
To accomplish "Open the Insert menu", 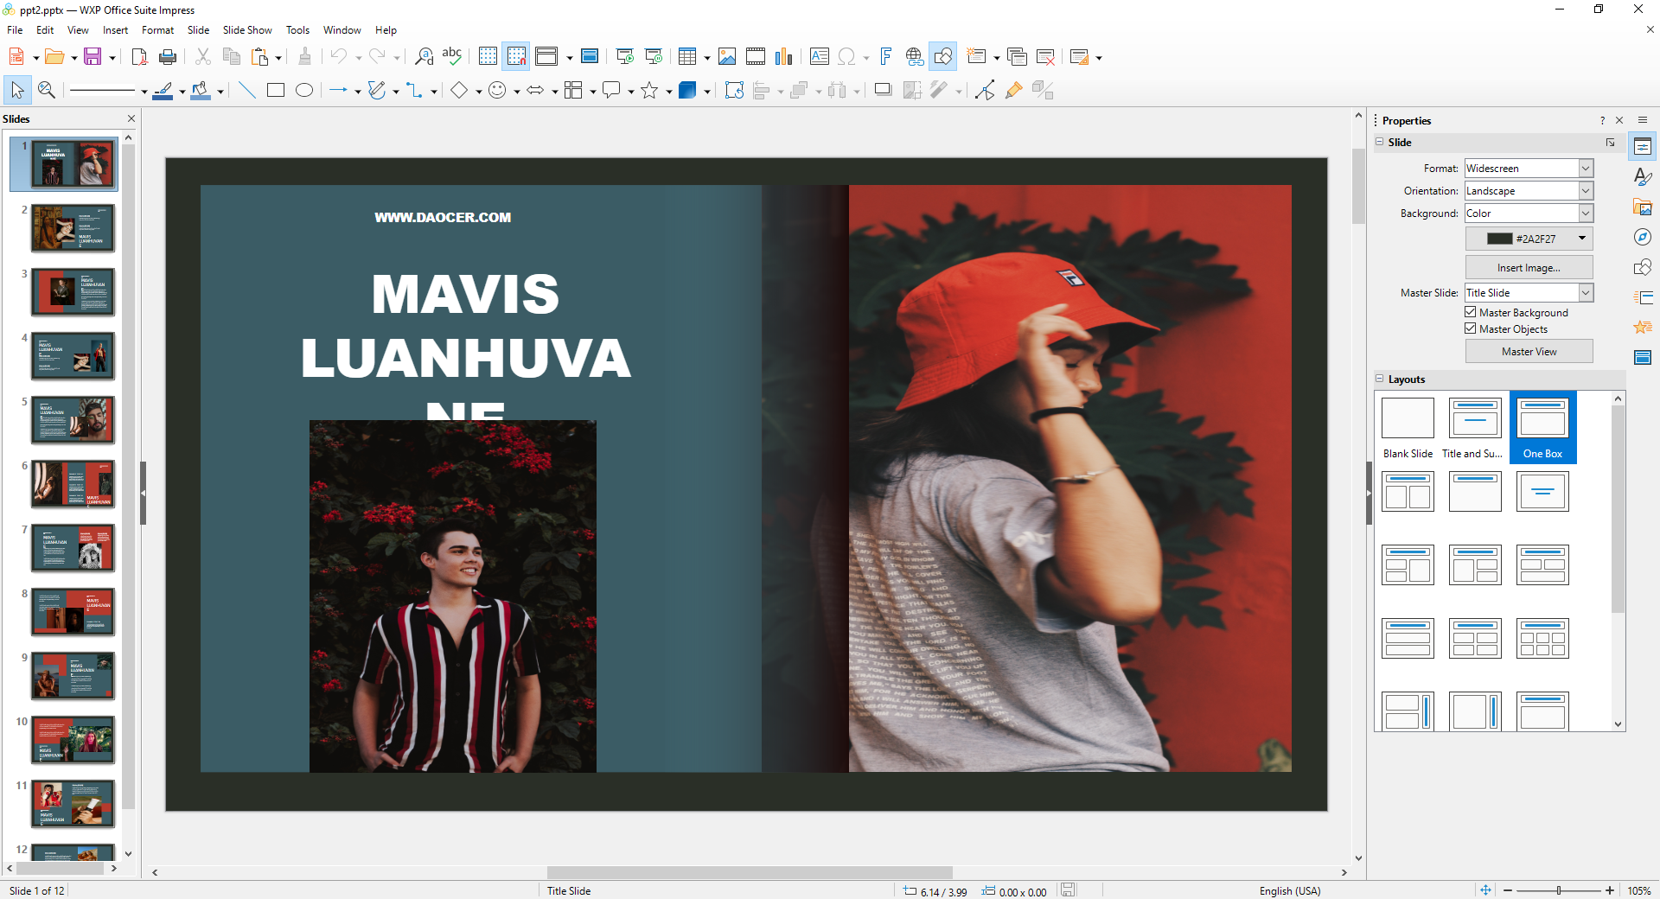I will (115, 30).
